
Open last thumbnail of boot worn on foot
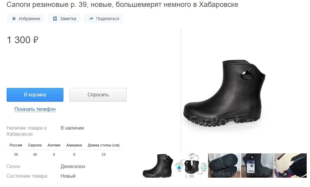(290, 165)
